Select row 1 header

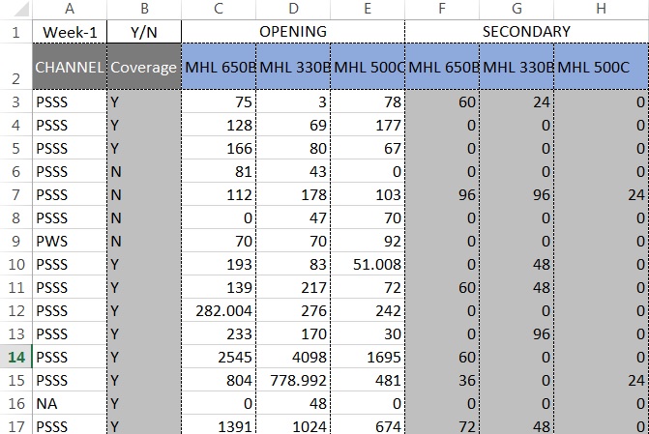[16, 32]
